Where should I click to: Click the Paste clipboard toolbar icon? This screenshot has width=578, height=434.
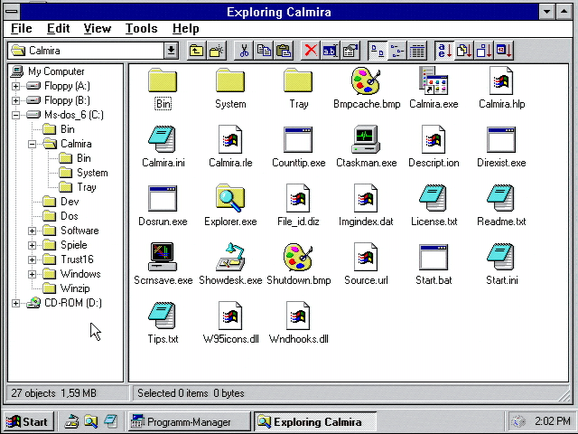click(284, 51)
